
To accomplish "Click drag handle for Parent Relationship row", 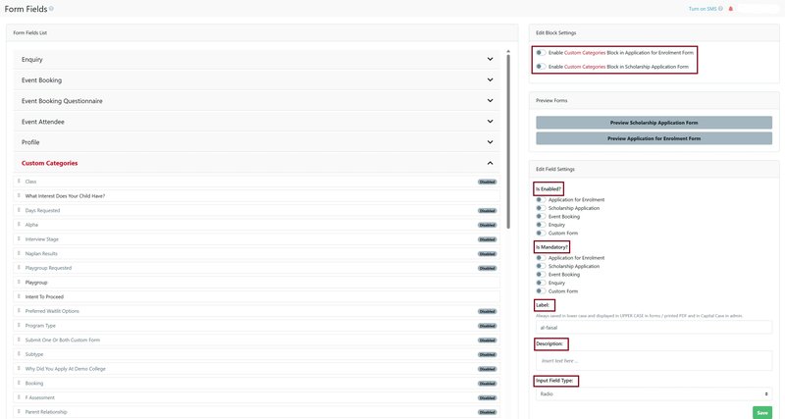I will [x=19, y=411].
